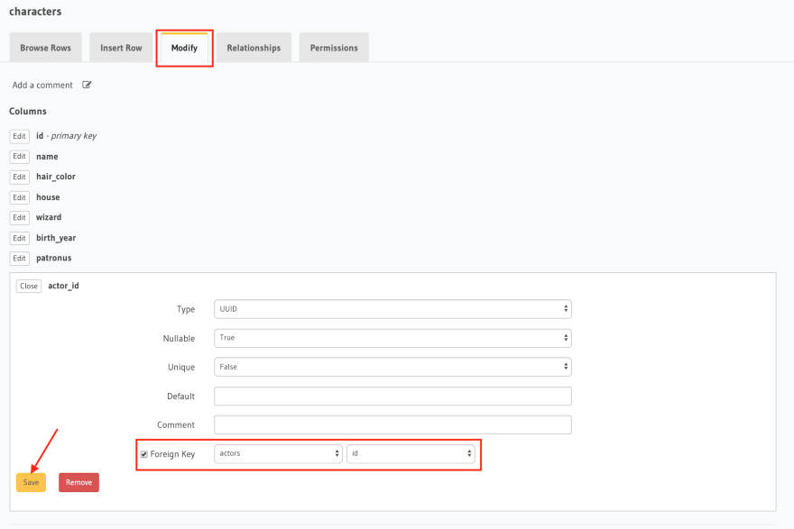Close the actor_id column editor
Image resolution: width=794 pixels, height=529 pixels.
(x=29, y=286)
